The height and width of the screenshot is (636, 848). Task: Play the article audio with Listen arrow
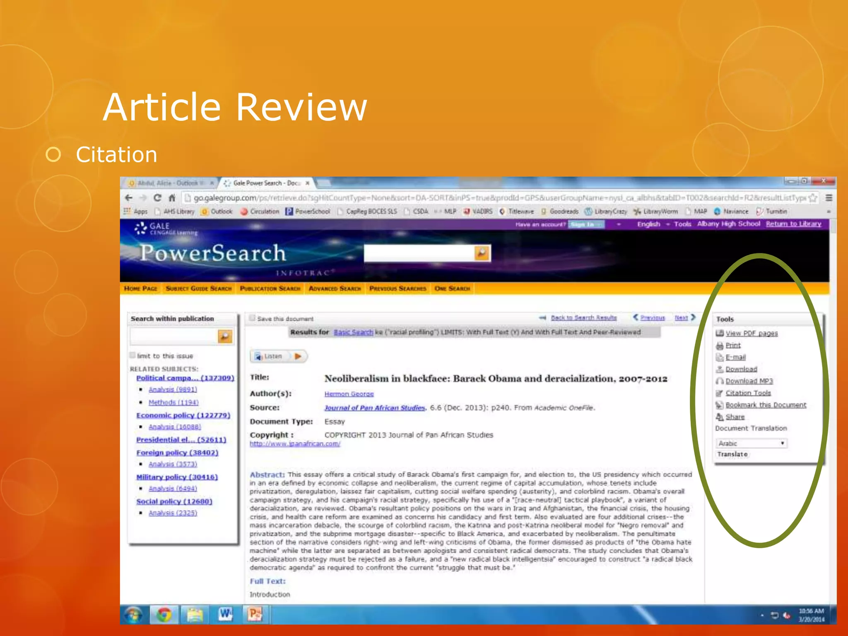pos(298,356)
